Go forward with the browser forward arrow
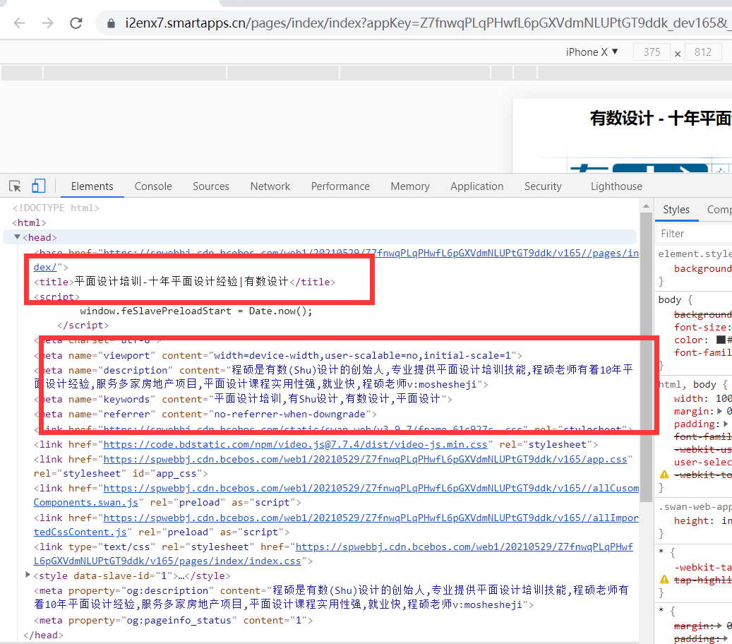The width and height of the screenshot is (732, 644). 47,23
